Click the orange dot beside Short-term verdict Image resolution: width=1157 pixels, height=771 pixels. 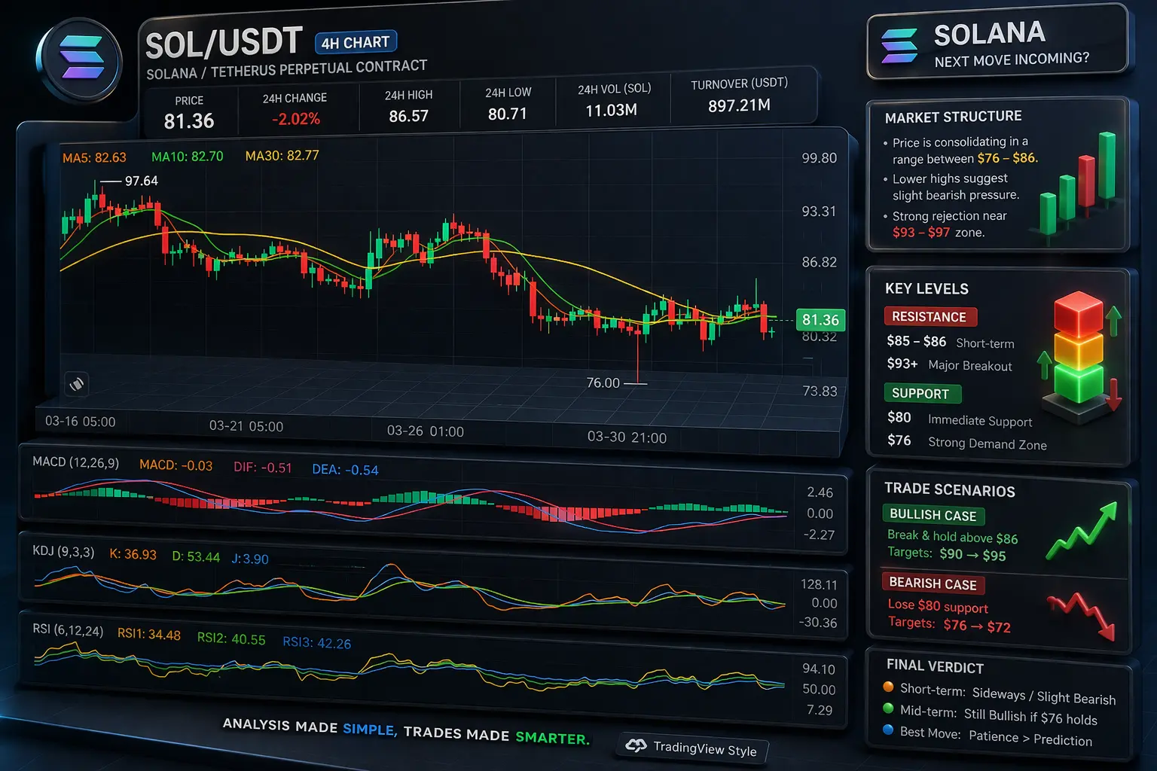coord(888,687)
